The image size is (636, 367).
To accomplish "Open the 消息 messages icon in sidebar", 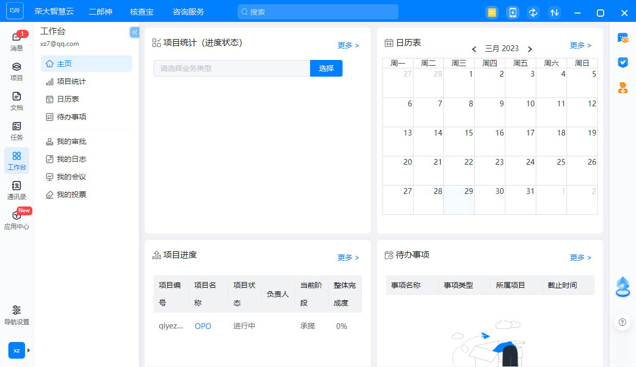I will (17, 41).
